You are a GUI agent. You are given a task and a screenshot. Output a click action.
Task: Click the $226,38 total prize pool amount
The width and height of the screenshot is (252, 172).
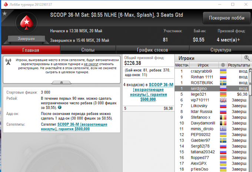[133, 63]
